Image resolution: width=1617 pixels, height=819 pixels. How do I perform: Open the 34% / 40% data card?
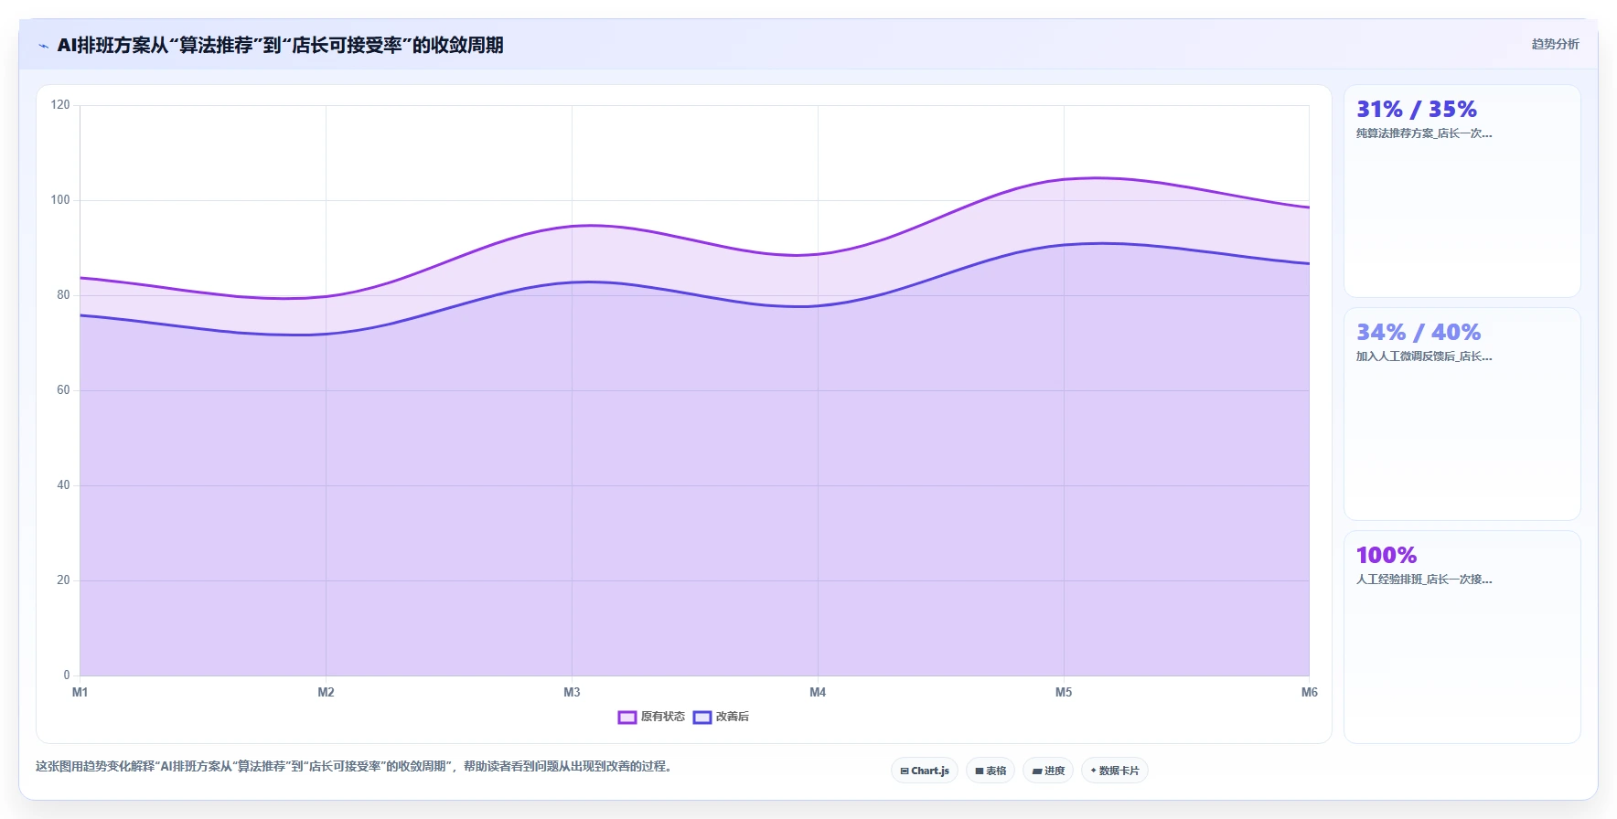click(x=1462, y=414)
